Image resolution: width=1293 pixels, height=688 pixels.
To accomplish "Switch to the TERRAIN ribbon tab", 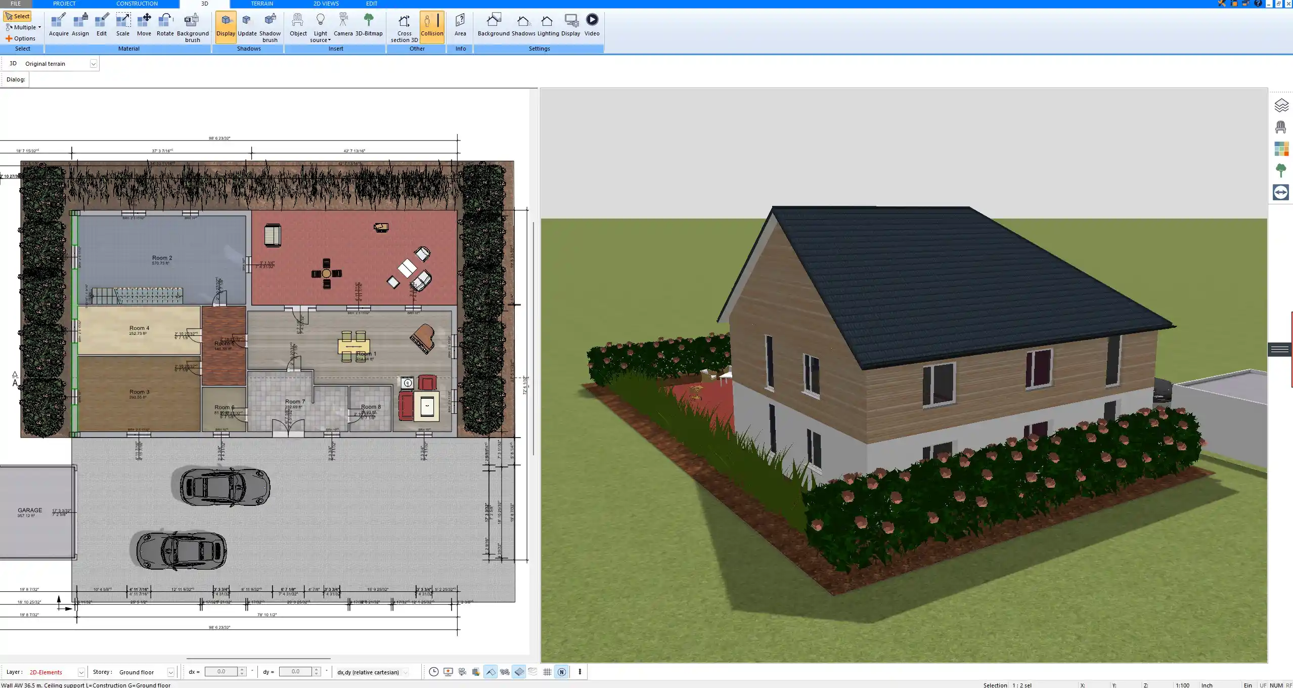I will [x=261, y=4].
